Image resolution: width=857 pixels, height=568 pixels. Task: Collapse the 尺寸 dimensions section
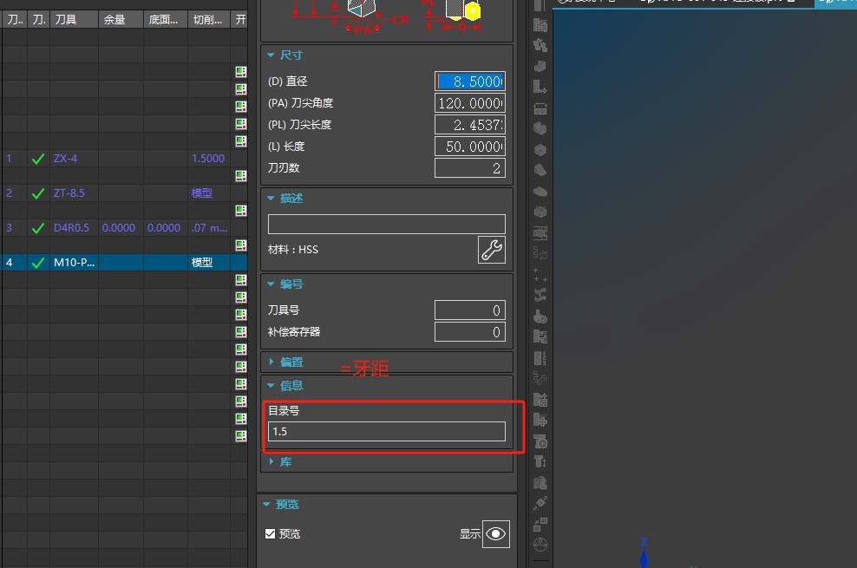(271, 55)
